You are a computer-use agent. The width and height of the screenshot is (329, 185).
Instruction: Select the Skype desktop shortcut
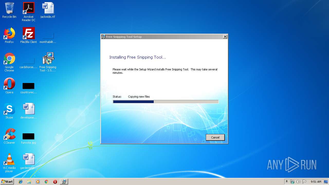[x=9, y=111]
